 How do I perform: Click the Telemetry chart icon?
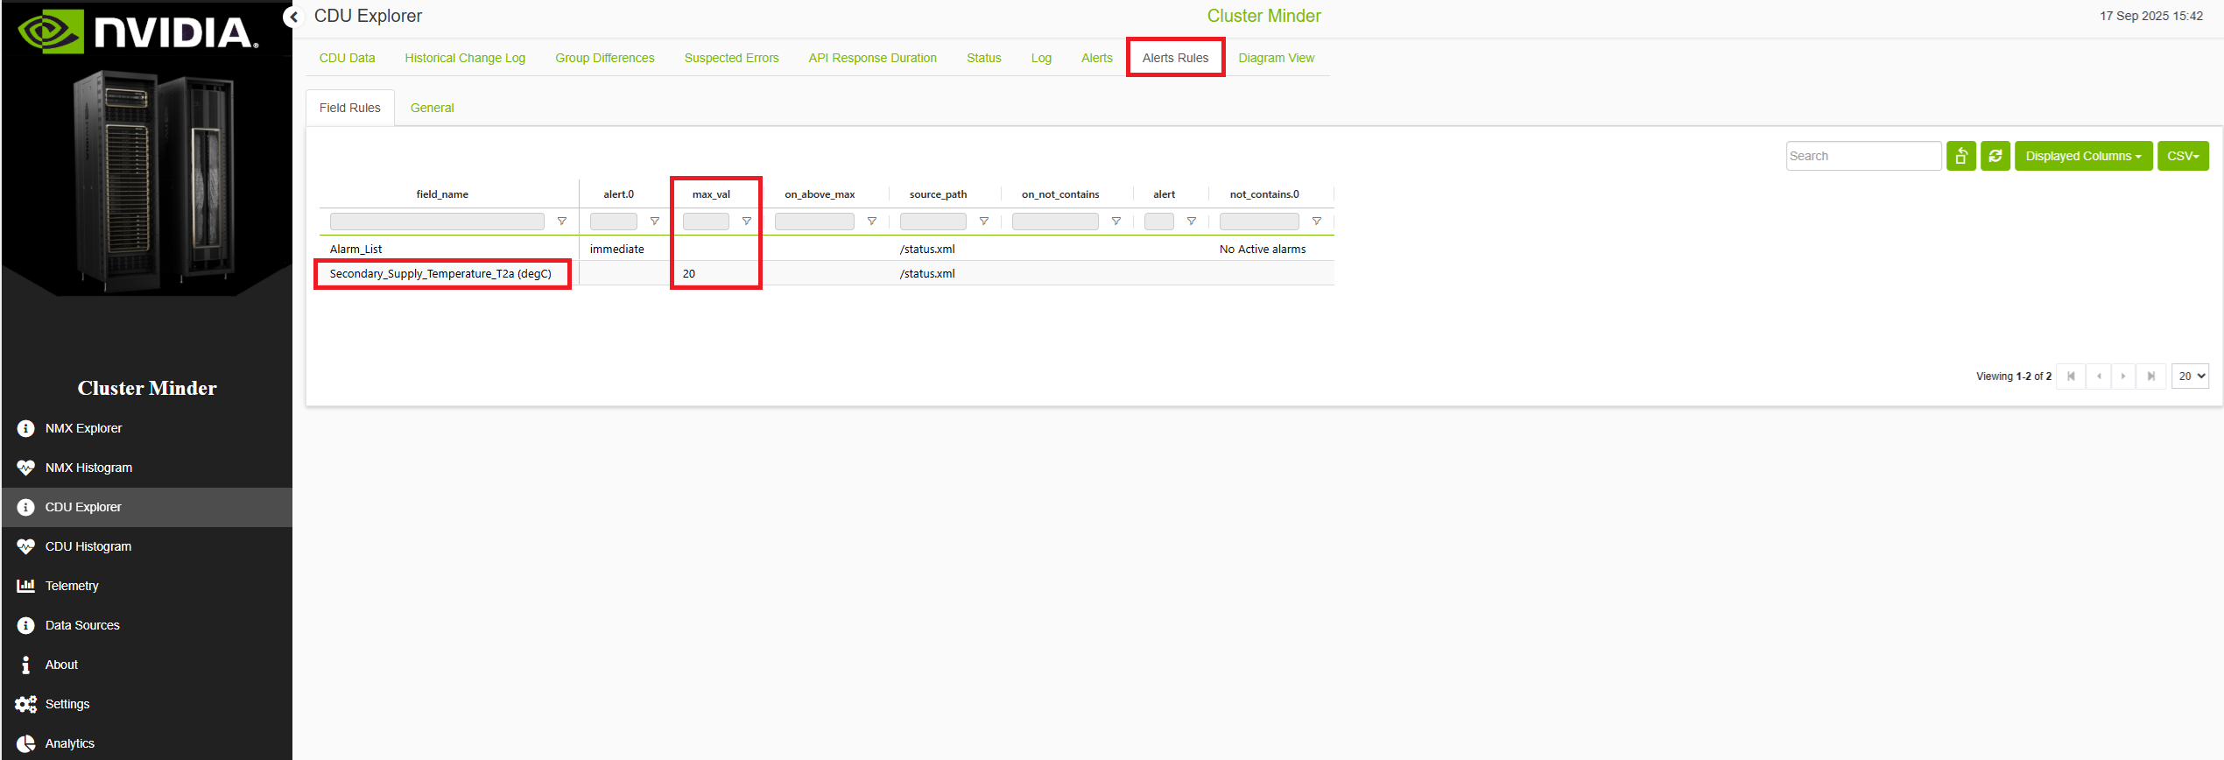click(x=25, y=586)
